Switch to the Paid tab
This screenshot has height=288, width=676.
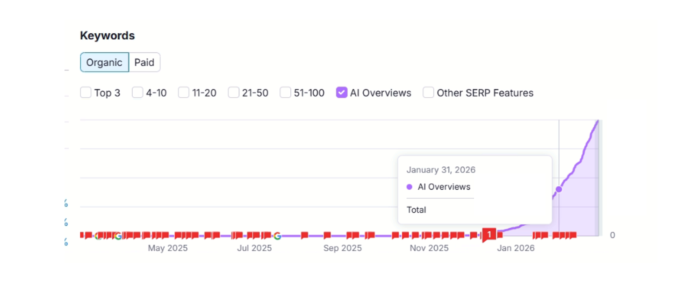(144, 63)
